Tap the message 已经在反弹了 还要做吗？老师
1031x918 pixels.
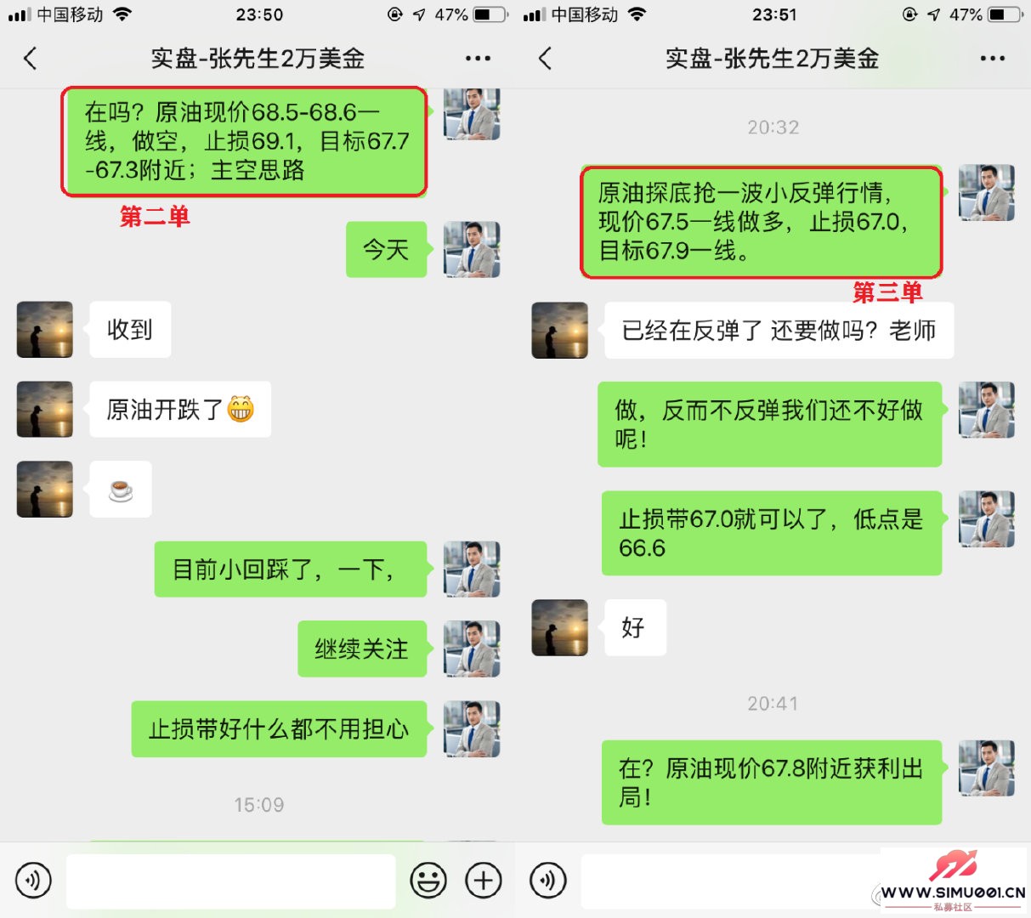(x=779, y=330)
